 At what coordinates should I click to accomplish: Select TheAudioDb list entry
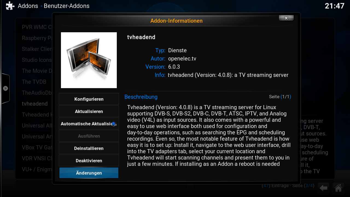coord(37,93)
